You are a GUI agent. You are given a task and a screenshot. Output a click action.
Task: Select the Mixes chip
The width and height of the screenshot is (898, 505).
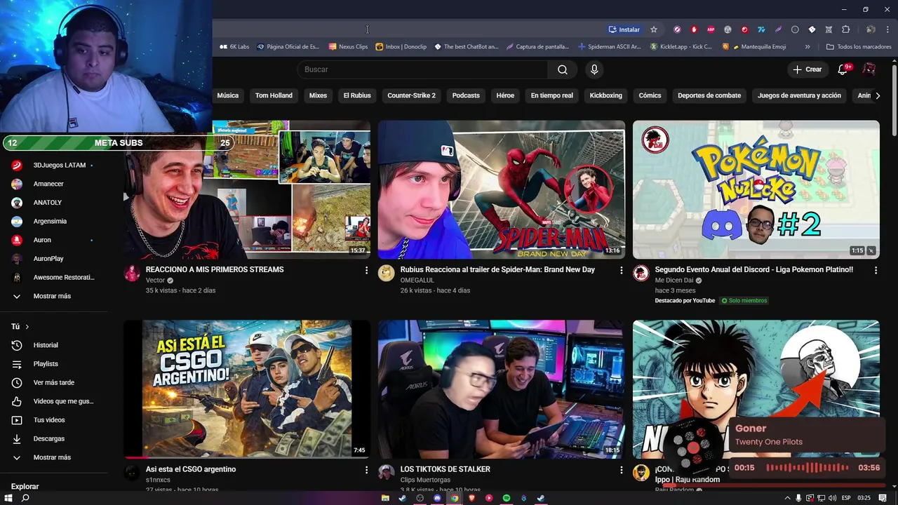tap(318, 95)
